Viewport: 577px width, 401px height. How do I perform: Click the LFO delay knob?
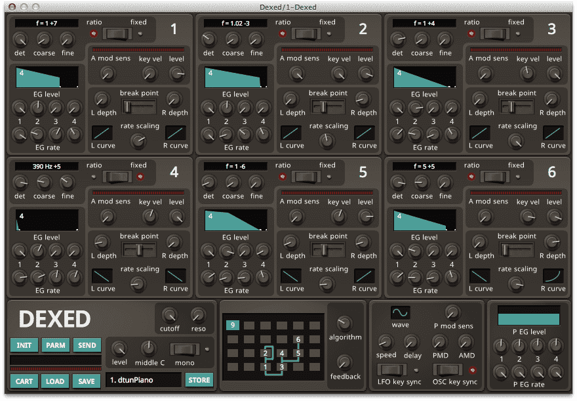pyautogui.click(x=411, y=342)
